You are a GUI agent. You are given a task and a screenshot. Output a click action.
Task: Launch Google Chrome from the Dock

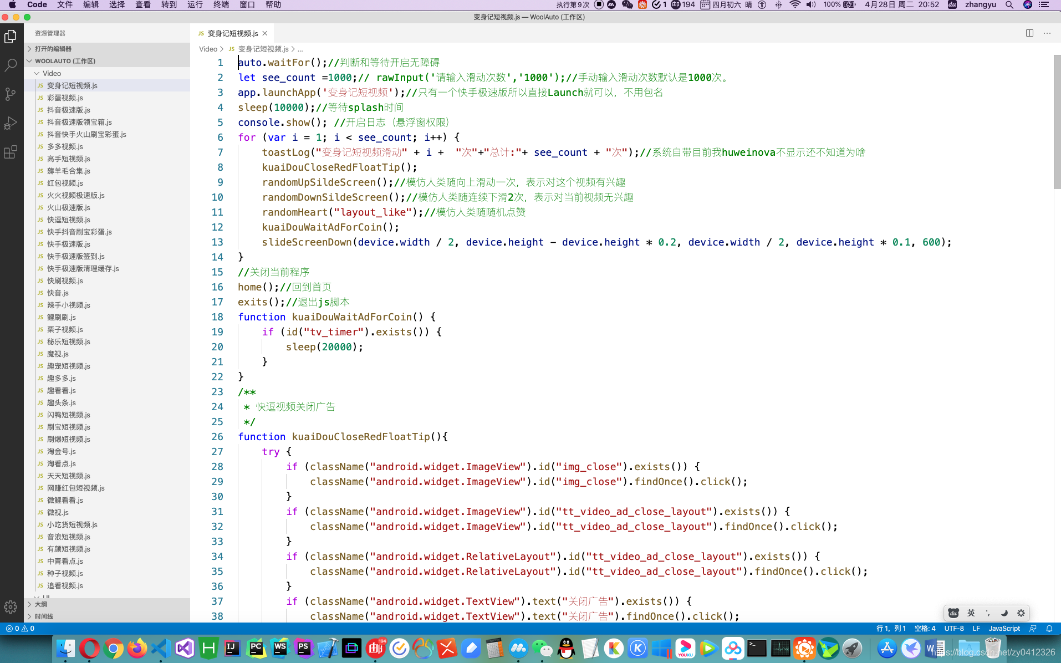[113, 648]
